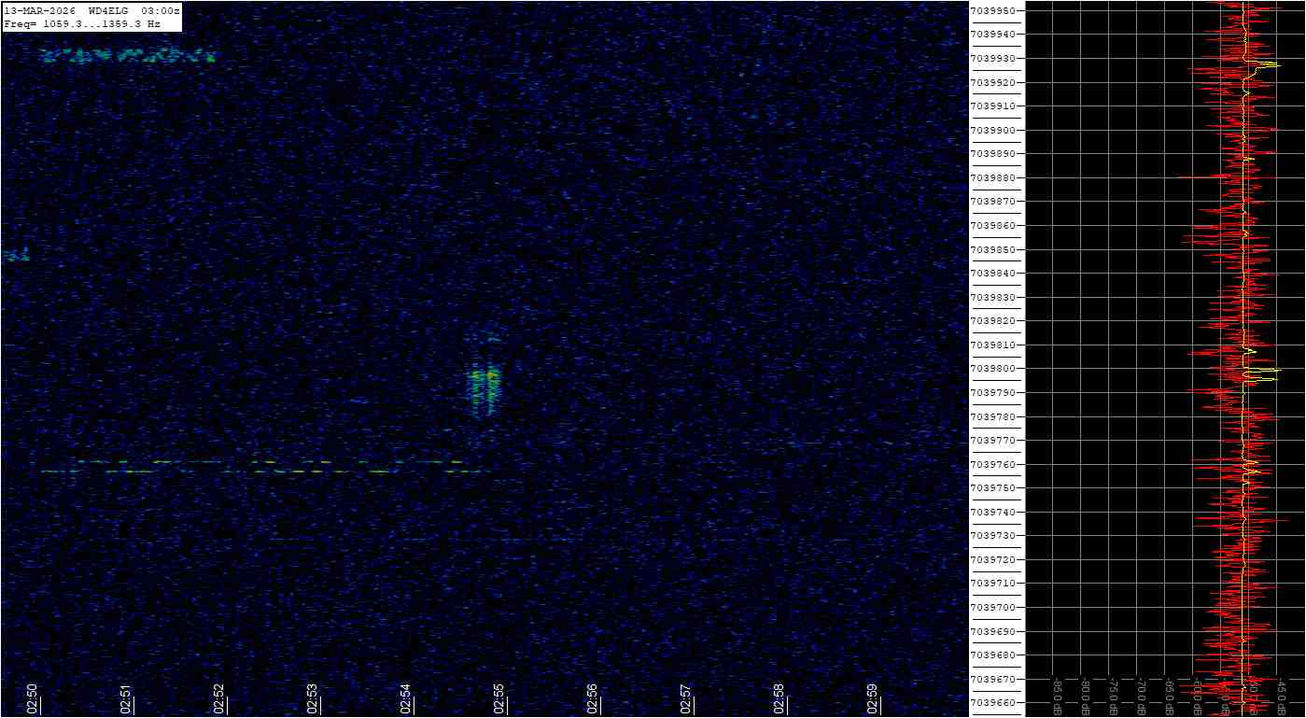Image resolution: width=1306 pixels, height=718 pixels.
Task: Select the 02:57 time axis label
Action: 686,698
